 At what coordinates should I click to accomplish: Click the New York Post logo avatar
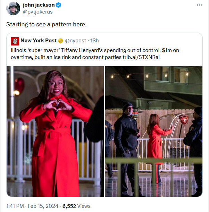(x=15, y=41)
